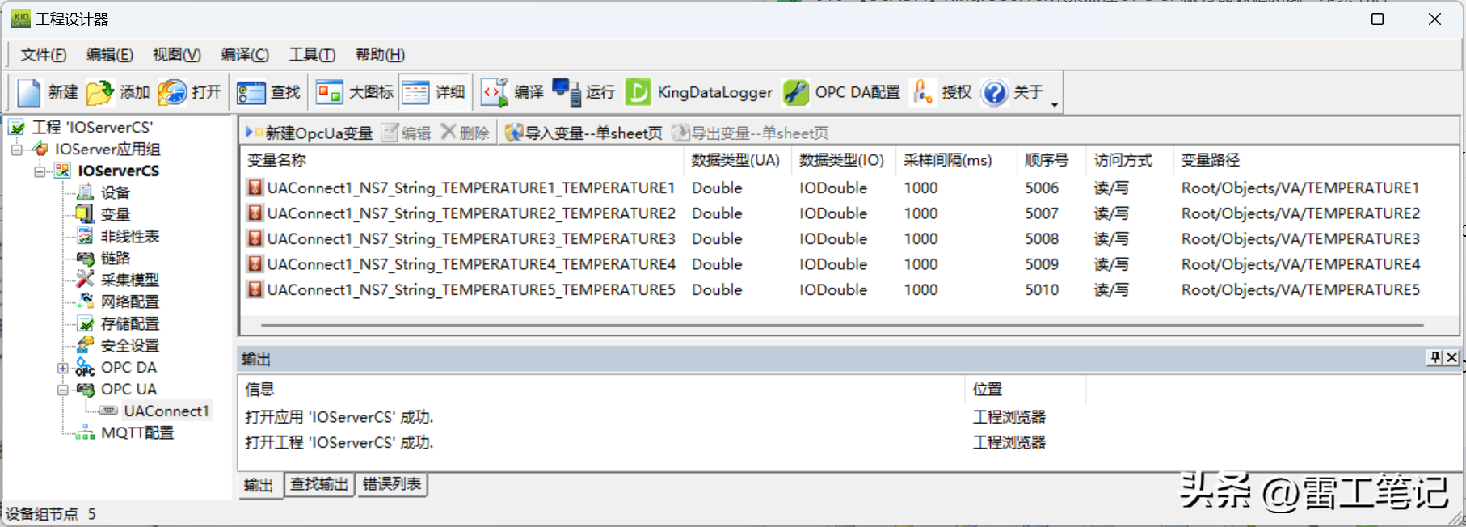The width and height of the screenshot is (1466, 527).
Task: Switch to the 错误列表 tab
Action: pyautogui.click(x=392, y=484)
